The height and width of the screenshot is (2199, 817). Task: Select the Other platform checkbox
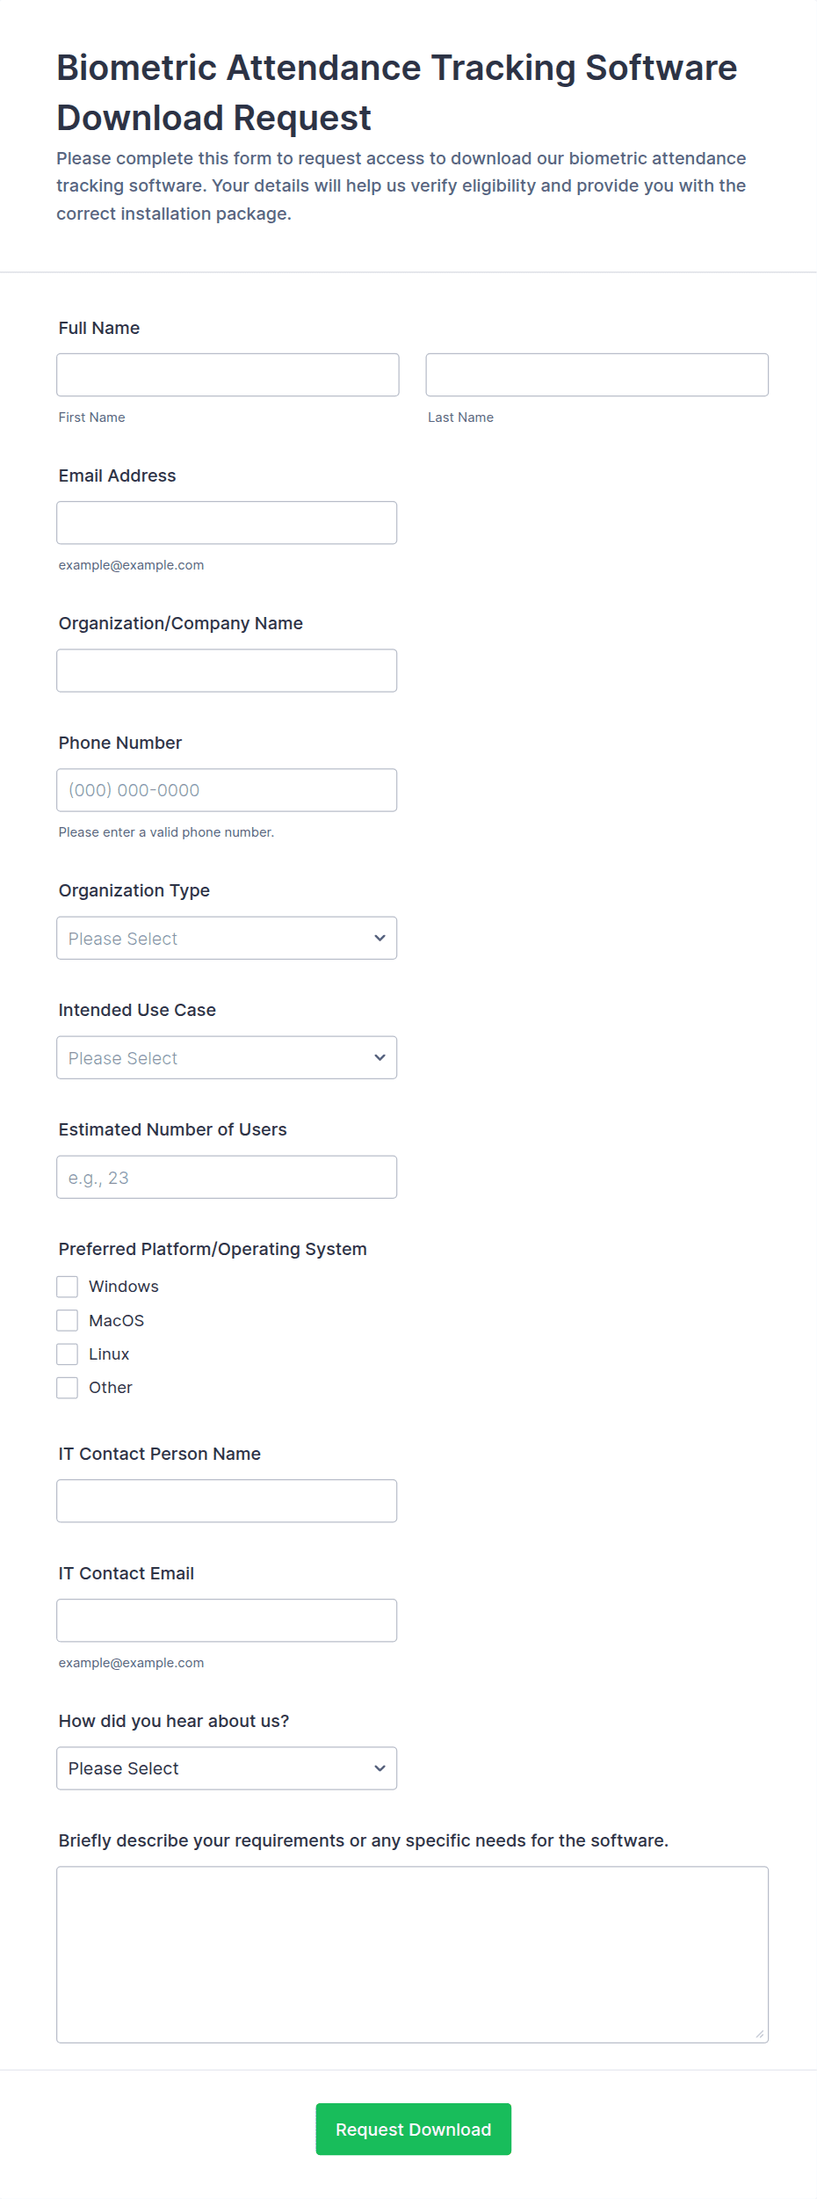coord(68,1388)
